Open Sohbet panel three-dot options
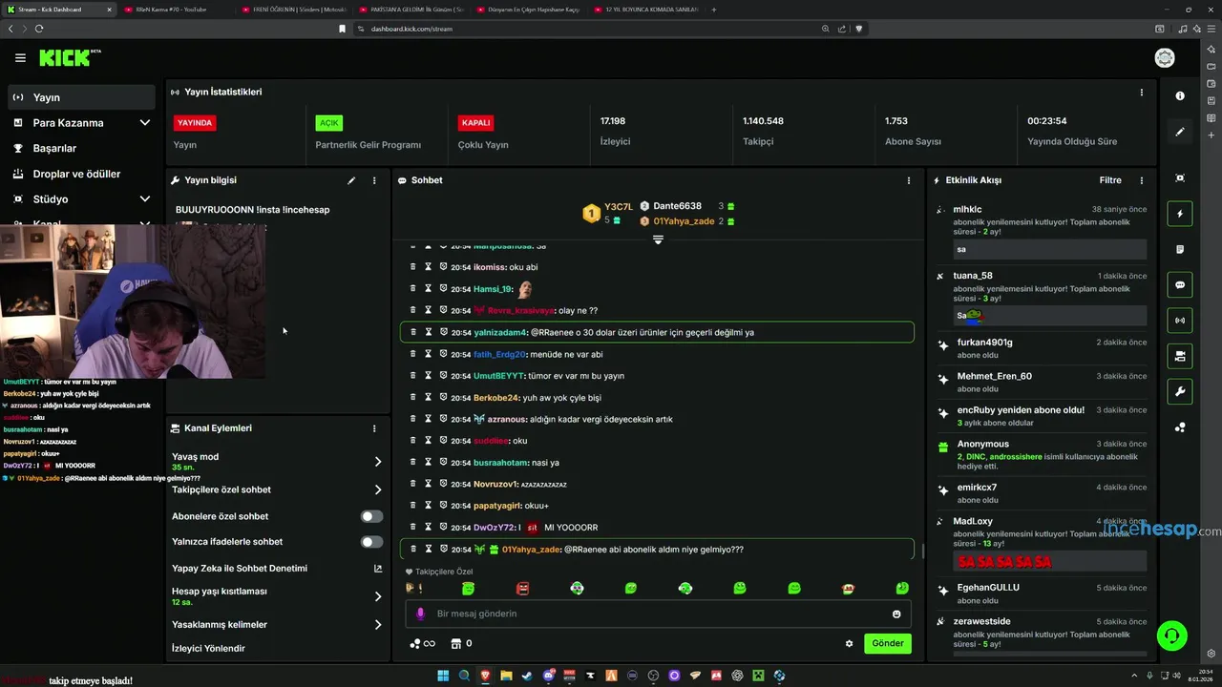This screenshot has height=687, width=1222. pos(908,180)
